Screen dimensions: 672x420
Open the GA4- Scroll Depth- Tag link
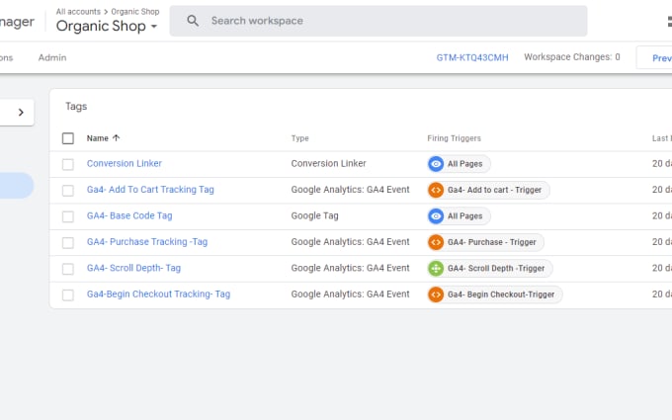coord(133,268)
